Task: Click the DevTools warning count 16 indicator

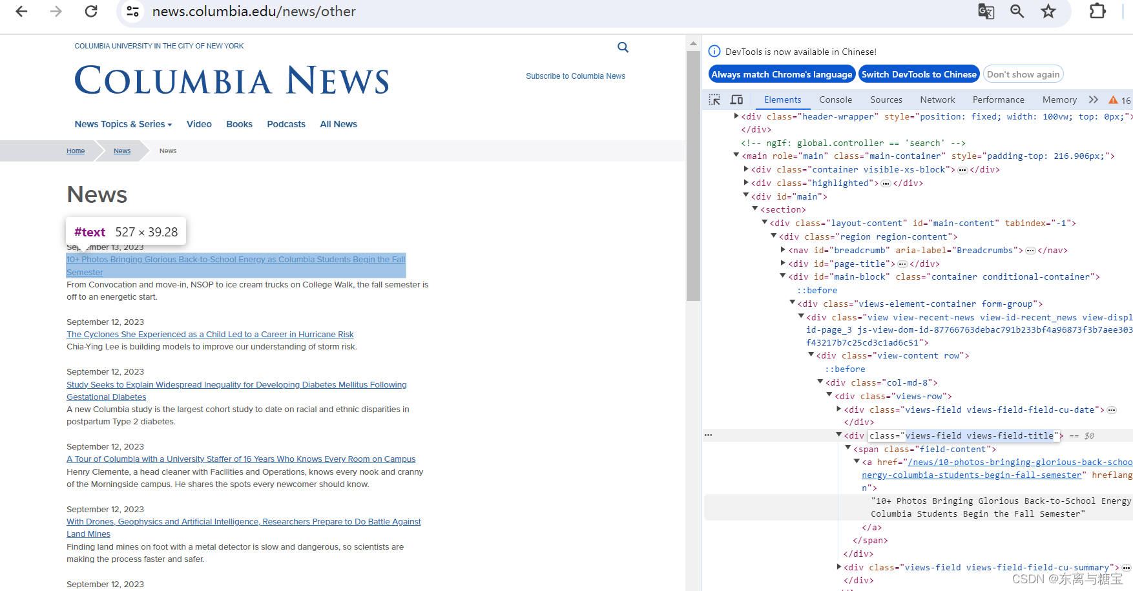Action: click(1119, 100)
